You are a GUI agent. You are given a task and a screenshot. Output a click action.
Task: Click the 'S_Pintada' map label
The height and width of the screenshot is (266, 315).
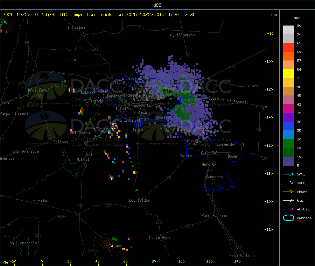click(x=93, y=101)
